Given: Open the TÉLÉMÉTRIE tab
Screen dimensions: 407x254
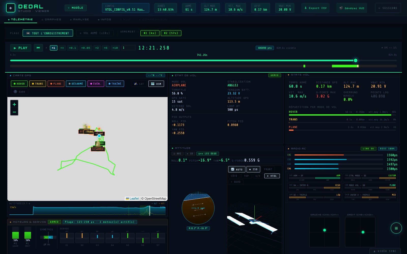Looking at the screenshot, I should pos(21,19).
